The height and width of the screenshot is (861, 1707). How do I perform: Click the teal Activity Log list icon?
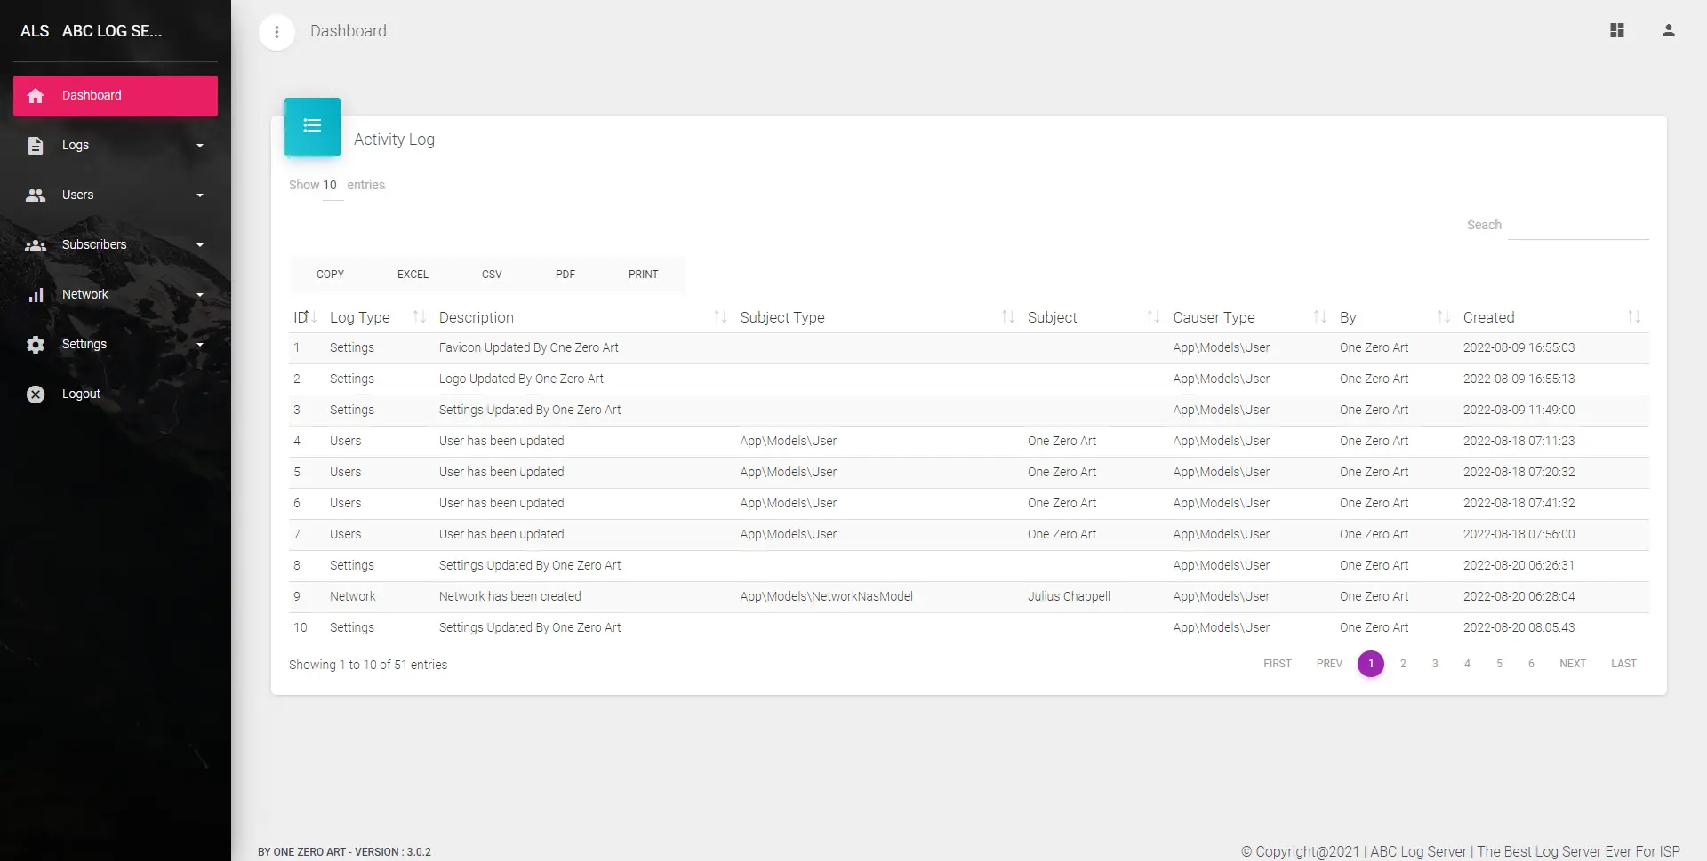pyautogui.click(x=312, y=126)
